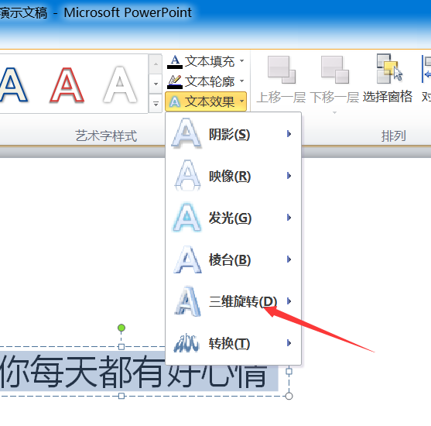Click the submenu arrow beside 发光(G)

289,218
